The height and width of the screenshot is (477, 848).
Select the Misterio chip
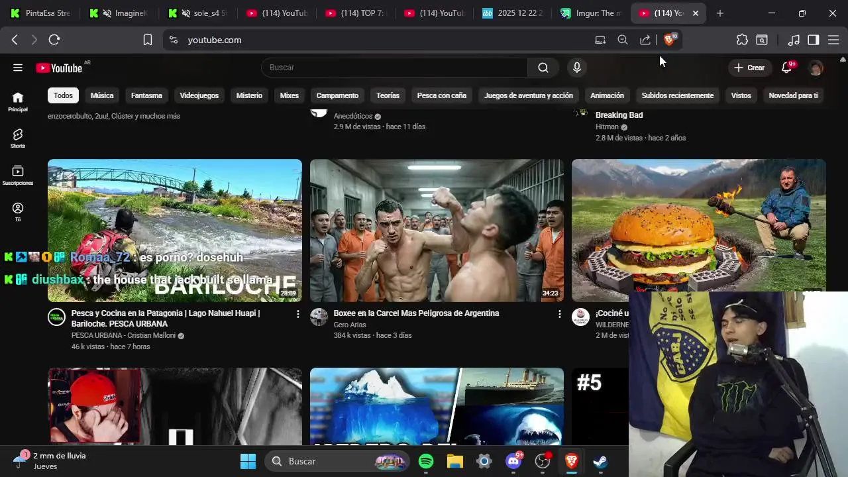249,95
